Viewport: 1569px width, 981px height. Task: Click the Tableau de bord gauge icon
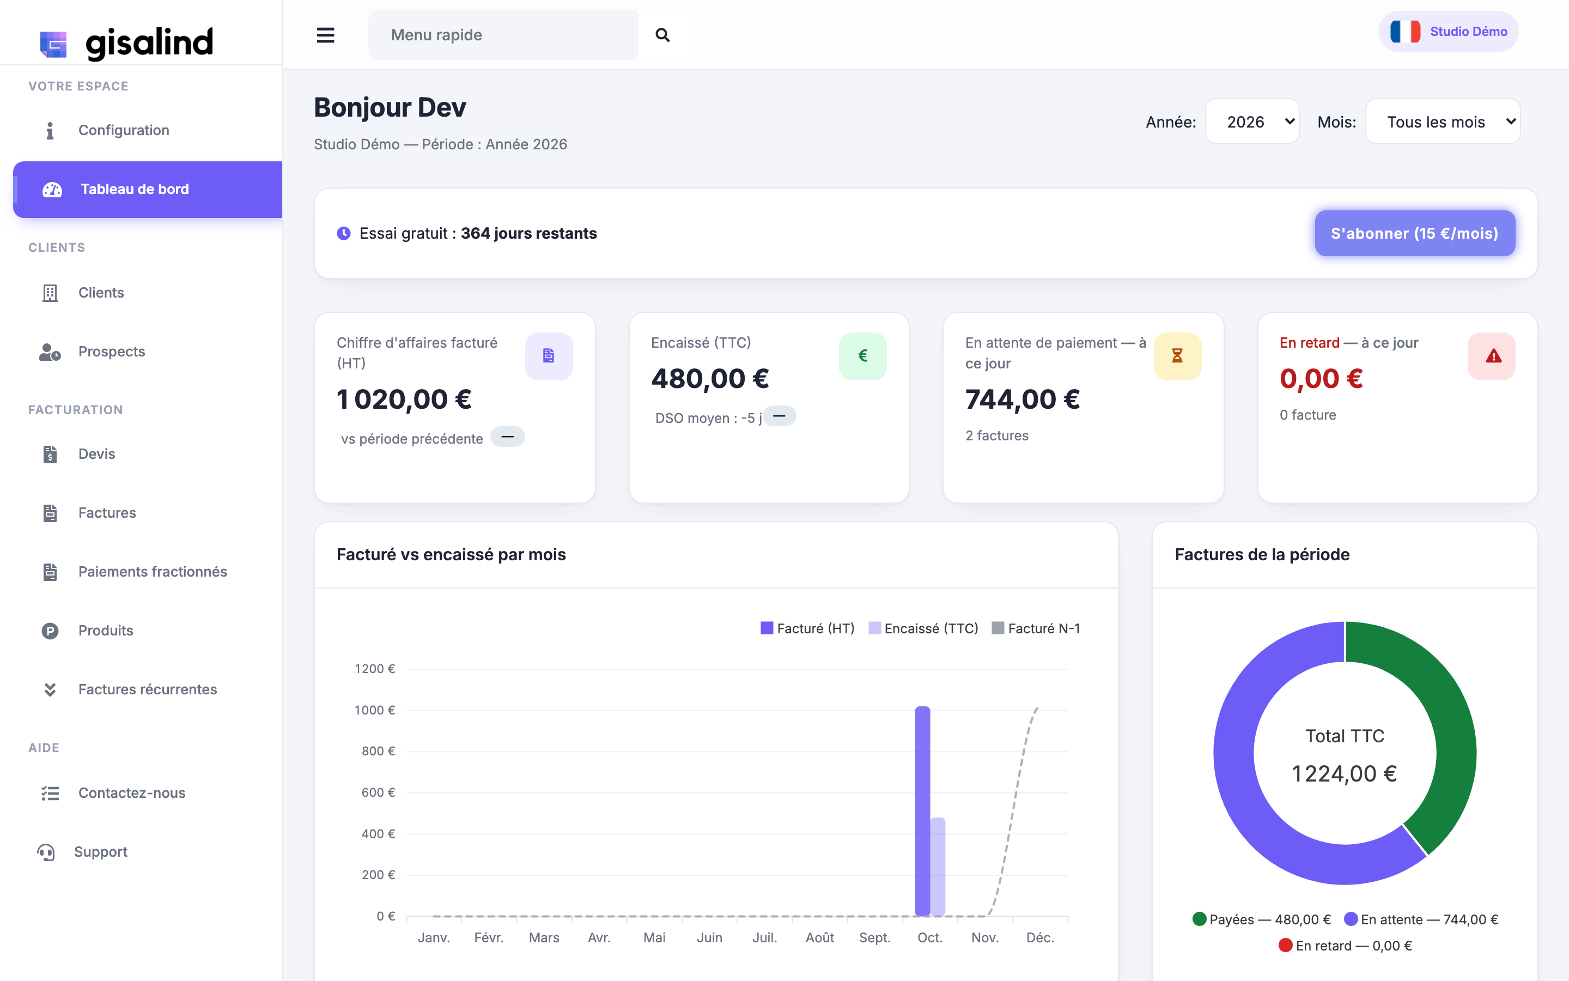tap(52, 190)
